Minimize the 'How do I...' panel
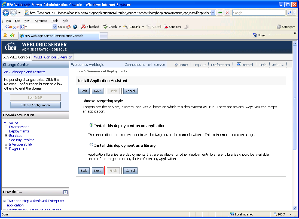Image resolution: width=299 pixels, height=219 pixels. pyautogui.click(x=65, y=192)
